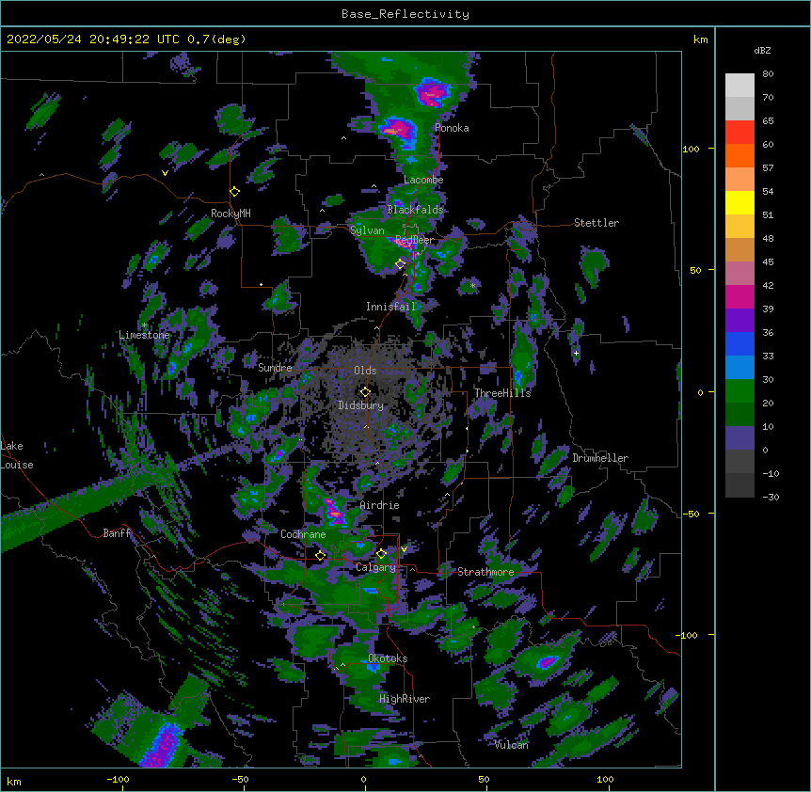
Task: Click the ThreeHills label
Action: pyautogui.click(x=502, y=393)
